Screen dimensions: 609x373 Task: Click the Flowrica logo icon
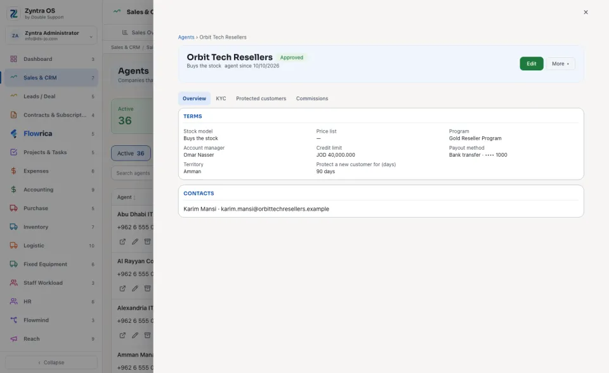pos(13,134)
